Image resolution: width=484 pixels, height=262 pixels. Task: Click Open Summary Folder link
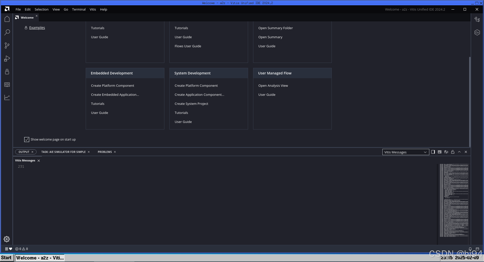click(x=276, y=28)
